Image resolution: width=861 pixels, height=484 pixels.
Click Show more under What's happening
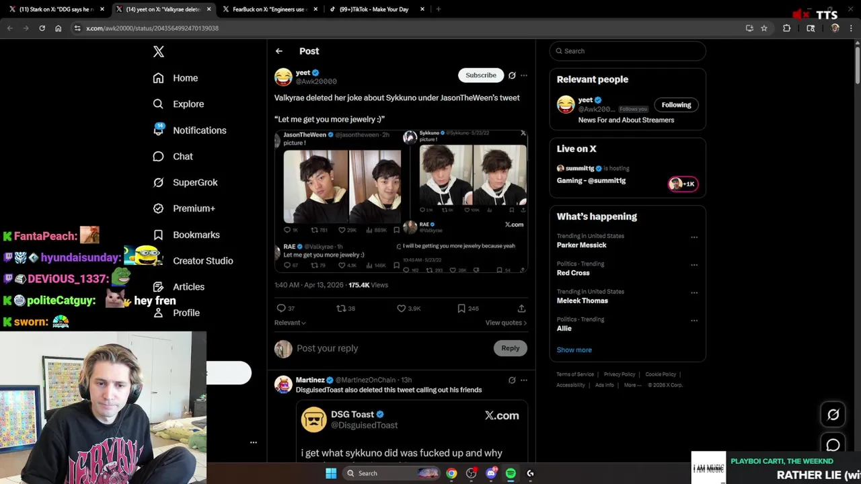tap(574, 350)
